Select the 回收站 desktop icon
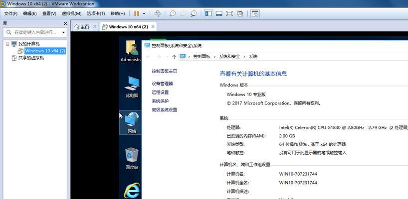The image size is (408, 199). pos(132,158)
